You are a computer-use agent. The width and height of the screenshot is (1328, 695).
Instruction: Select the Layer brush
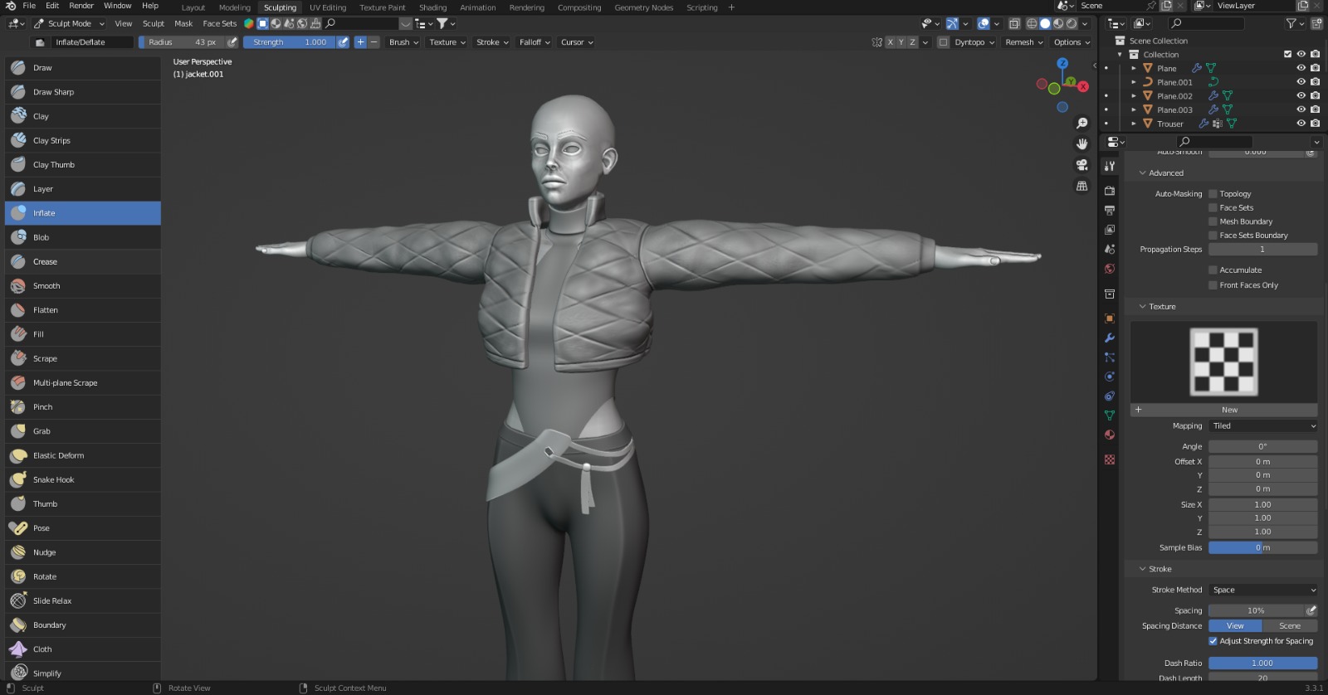coord(83,189)
